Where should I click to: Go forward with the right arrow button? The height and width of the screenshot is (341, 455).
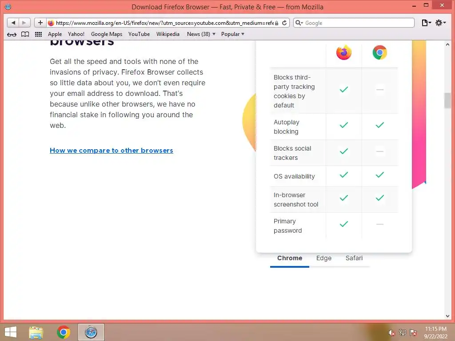click(24, 23)
